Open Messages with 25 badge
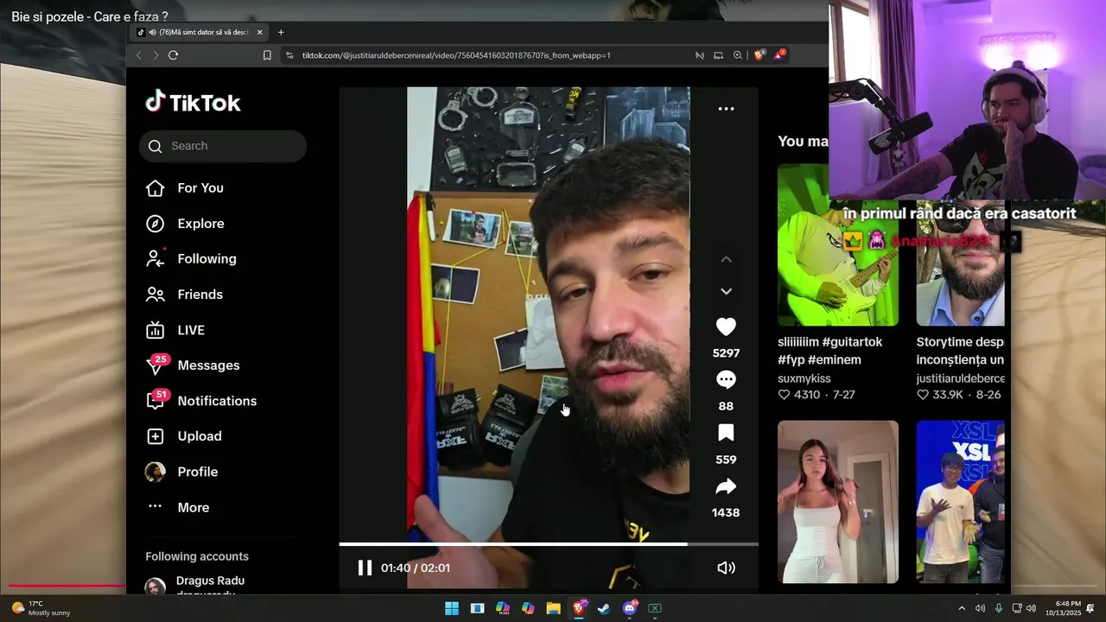Screen dimensions: 1106x622 coord(193,365)
